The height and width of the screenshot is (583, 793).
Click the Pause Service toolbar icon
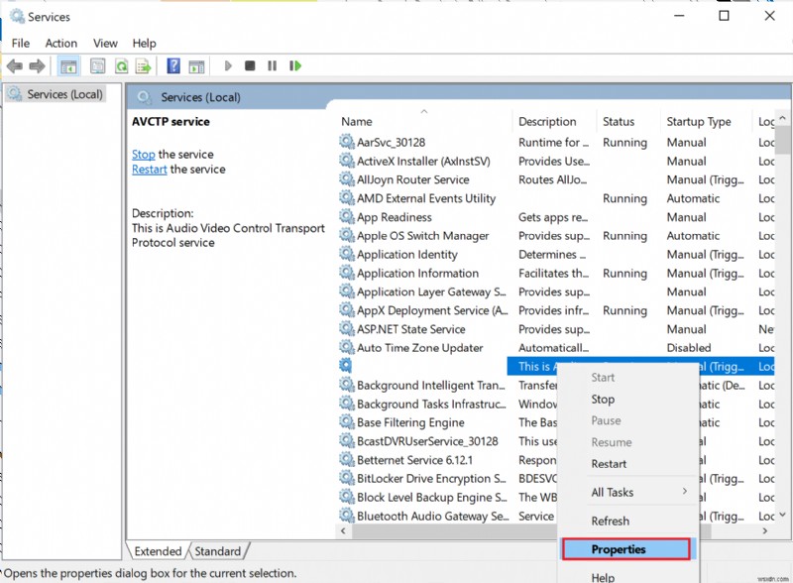click(x=272, y=65)
